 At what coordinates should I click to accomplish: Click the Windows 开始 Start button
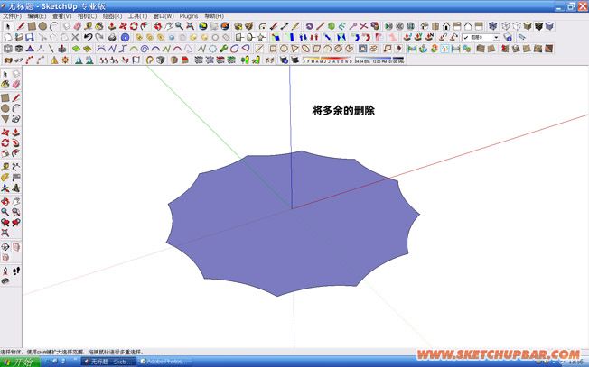pos(20,362)
